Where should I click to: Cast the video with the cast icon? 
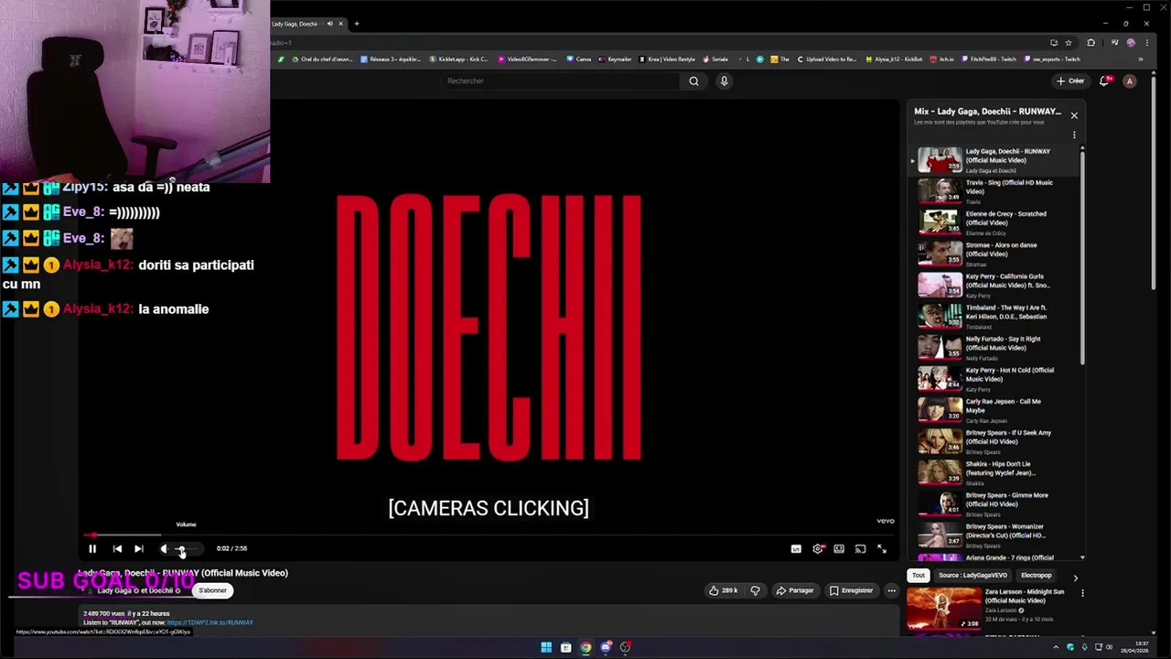(x=860, y=548)
